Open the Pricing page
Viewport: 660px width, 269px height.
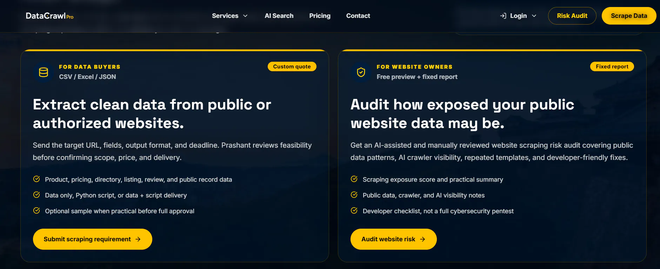(320, 16)
